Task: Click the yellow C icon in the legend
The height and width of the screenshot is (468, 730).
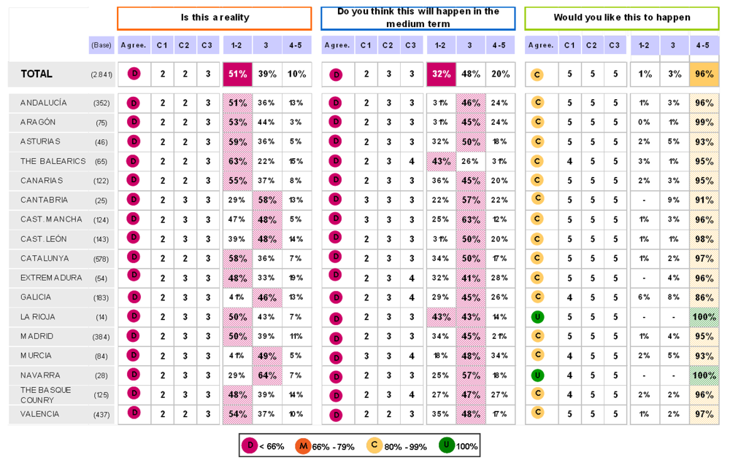Action: (374, 445)
